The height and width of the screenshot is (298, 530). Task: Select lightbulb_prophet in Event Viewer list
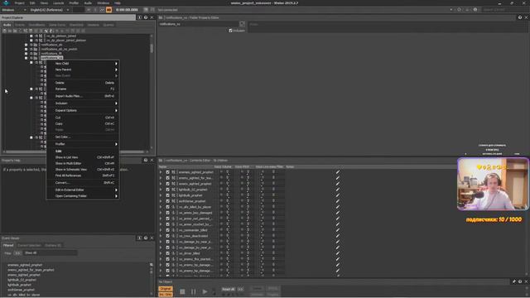point(20,285)
